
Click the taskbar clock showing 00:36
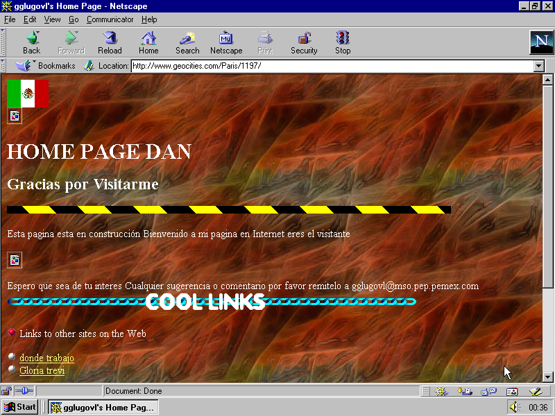[538, 408]
